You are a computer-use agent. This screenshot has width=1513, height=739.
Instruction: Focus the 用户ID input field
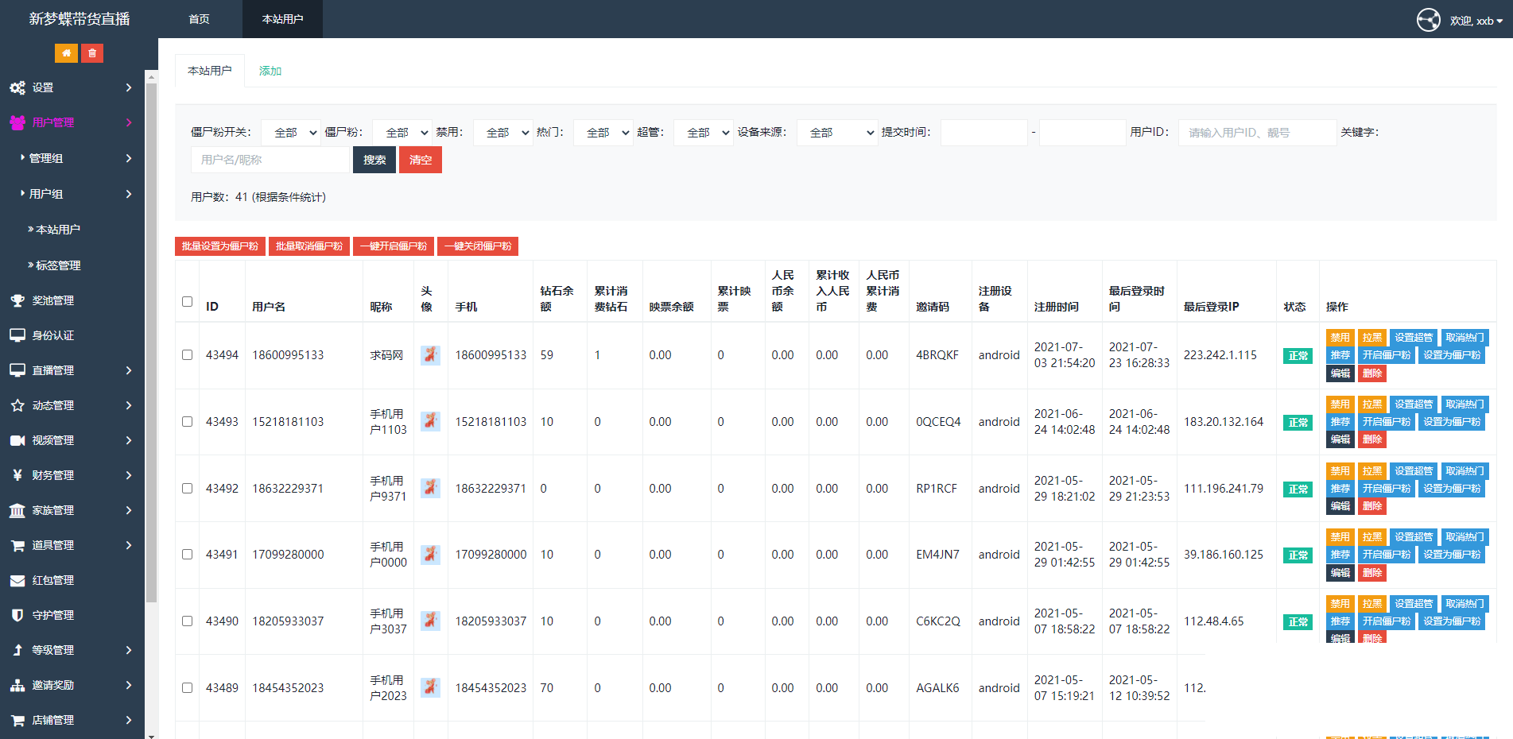(1257, 133)
